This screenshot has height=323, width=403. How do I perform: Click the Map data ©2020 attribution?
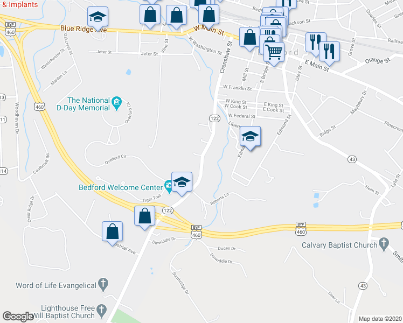click(380, 319)
